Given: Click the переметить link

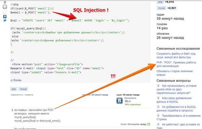Looking at the screenshot, I should [x=17, y=95].
